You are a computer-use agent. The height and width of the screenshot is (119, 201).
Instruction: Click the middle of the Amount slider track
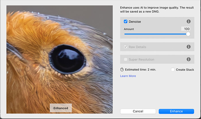pos(156,34)
